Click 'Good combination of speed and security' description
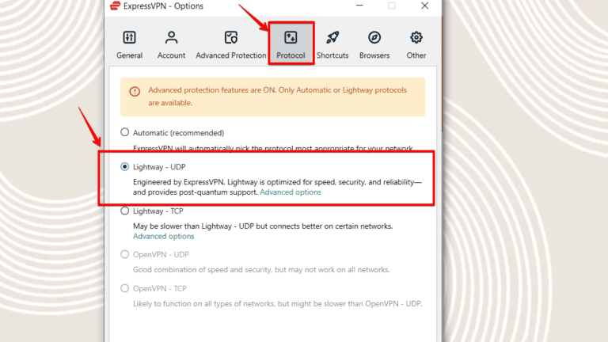Viewport: 608px width, 342px height. point(261,269)
